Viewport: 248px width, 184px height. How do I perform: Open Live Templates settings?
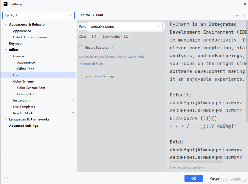coord(24,107)
